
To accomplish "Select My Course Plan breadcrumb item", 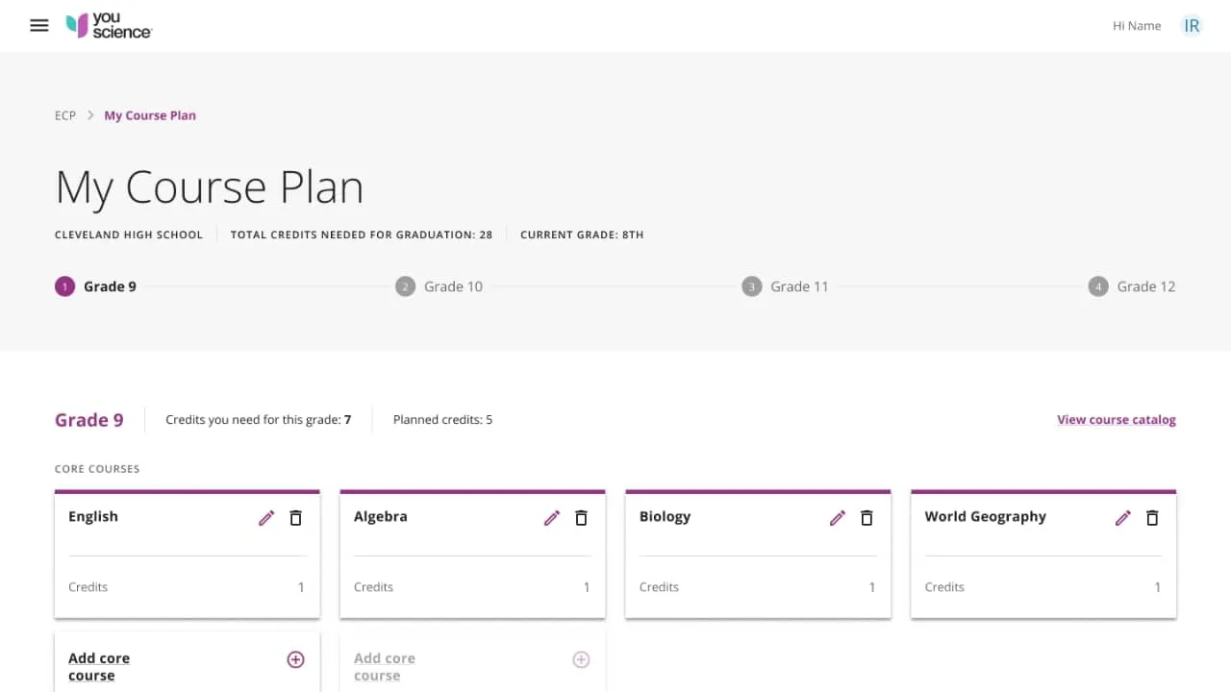I will point(150,115).
